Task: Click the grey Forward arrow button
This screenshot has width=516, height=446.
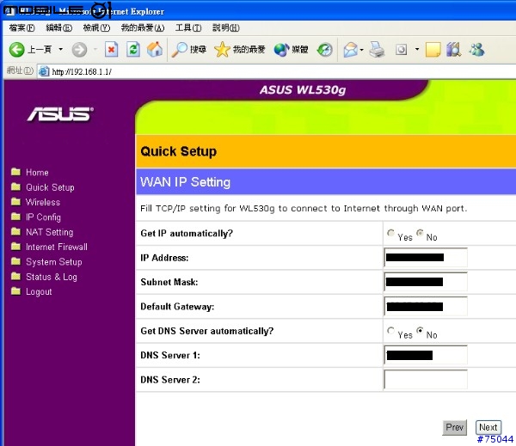Action: click(x=79, y=50)
